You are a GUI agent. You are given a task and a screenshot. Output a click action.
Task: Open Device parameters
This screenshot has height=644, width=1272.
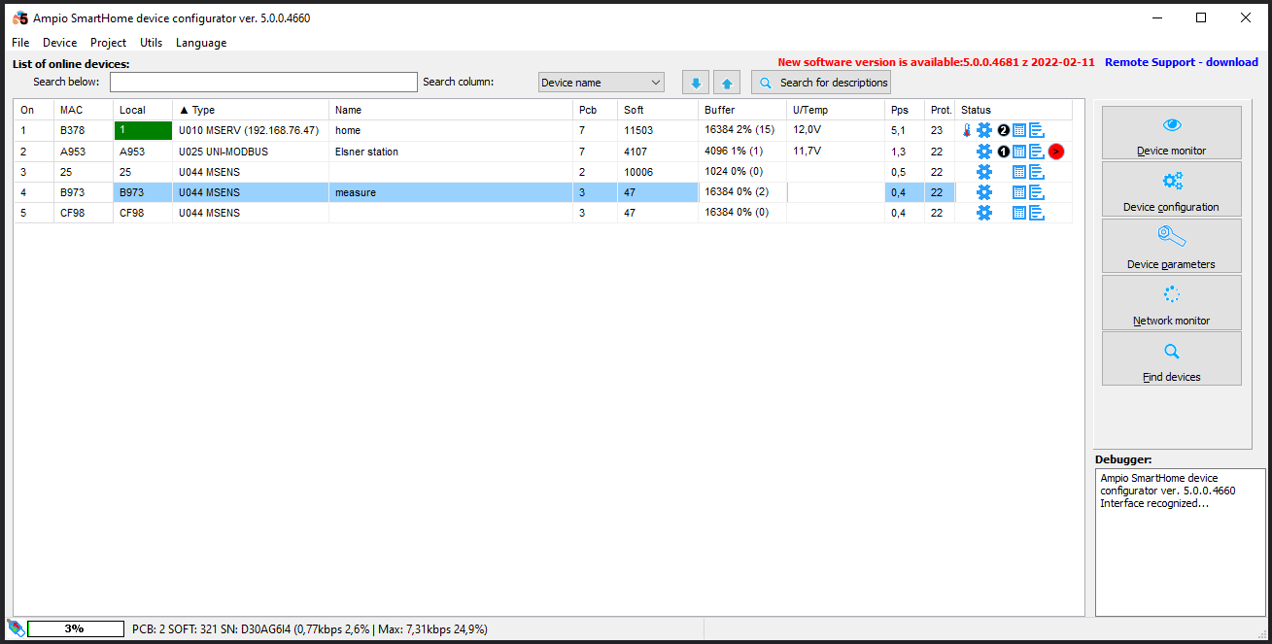click(1171, 246)
